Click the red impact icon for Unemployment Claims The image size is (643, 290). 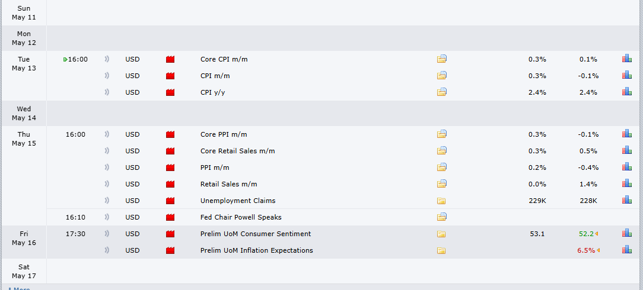170,201
